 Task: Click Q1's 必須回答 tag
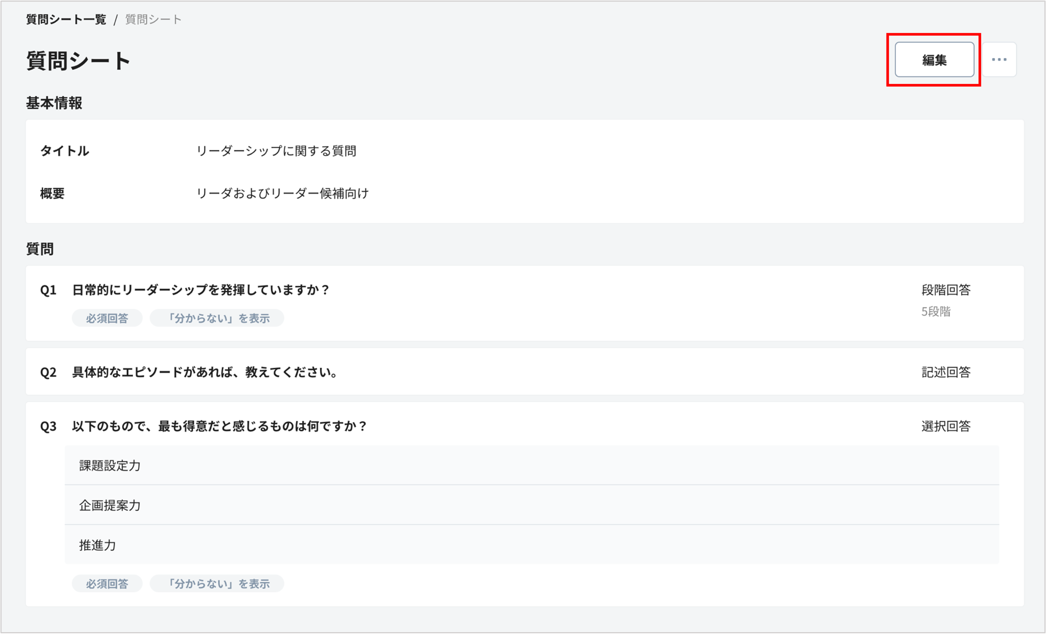coord(107,318)
